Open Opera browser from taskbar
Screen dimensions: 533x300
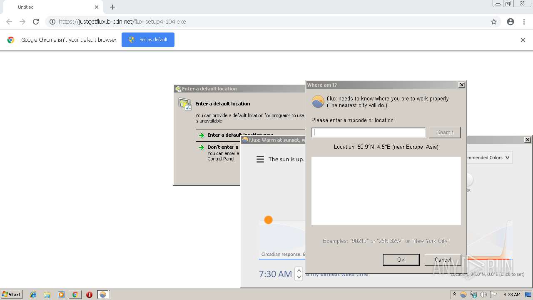tap(89, 295)
